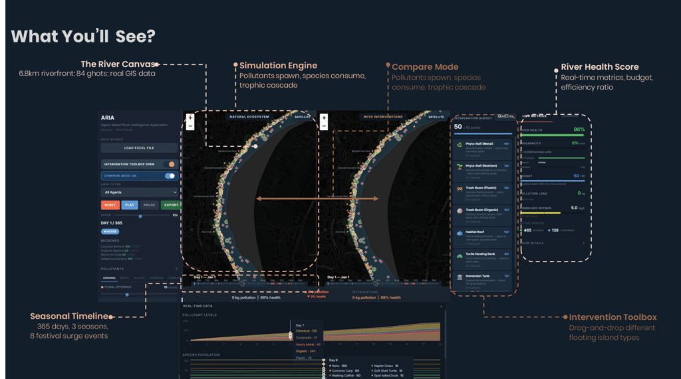Choose the Immersion Tank building icon
The image size is (681, 379).
tap(459, 277)
